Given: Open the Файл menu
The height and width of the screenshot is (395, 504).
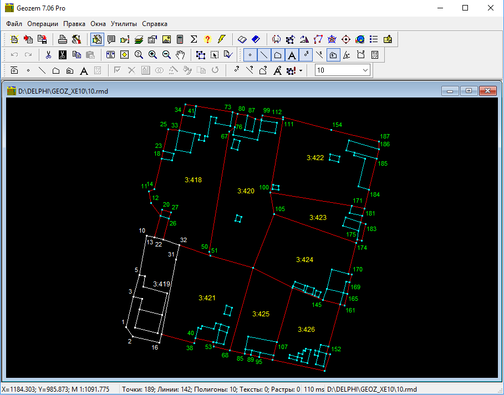Looking at the screenshot, I should point(14,24).
